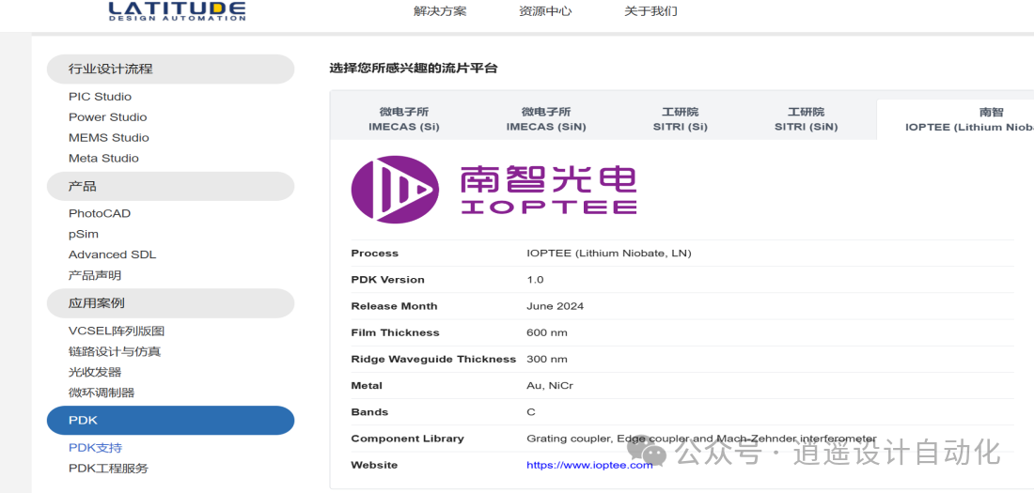Open the VCSEL阵列版图 application case
The height and width of the screenshot is (493, 1034).
[x=117, y=331]
